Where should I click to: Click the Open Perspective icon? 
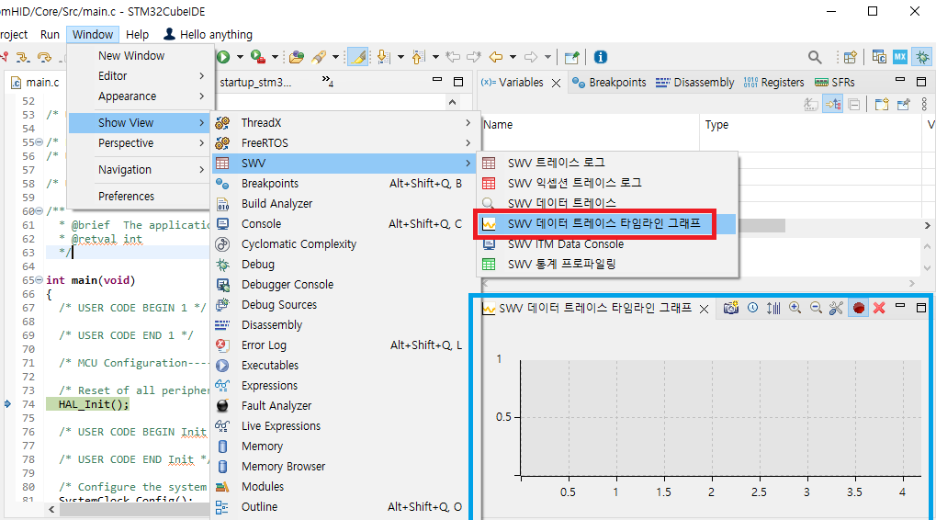click(x=850, y=57)
